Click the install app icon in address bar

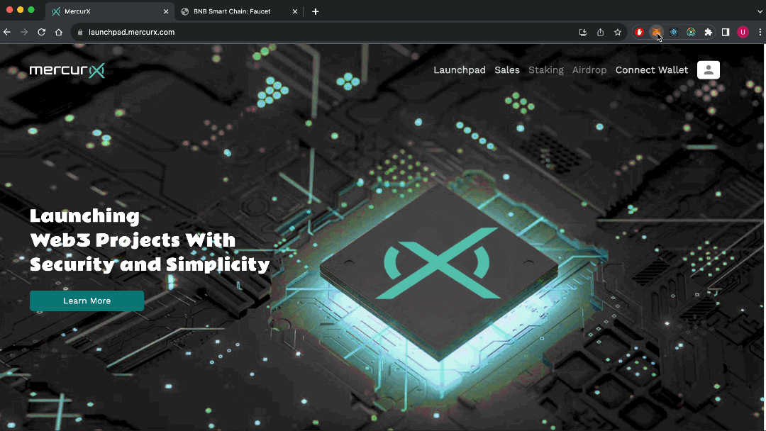point(583,32)
